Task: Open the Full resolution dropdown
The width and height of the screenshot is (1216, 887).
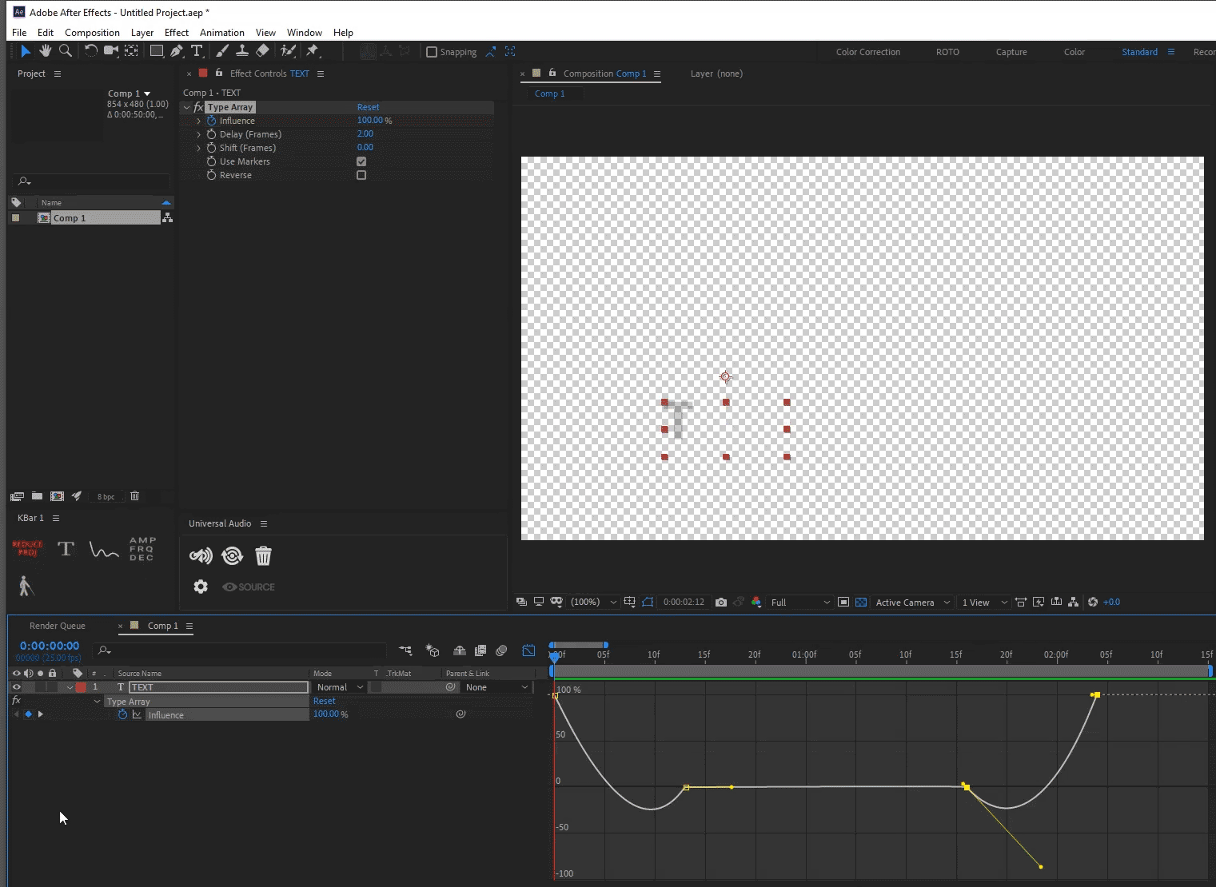Action: point(800,603)
